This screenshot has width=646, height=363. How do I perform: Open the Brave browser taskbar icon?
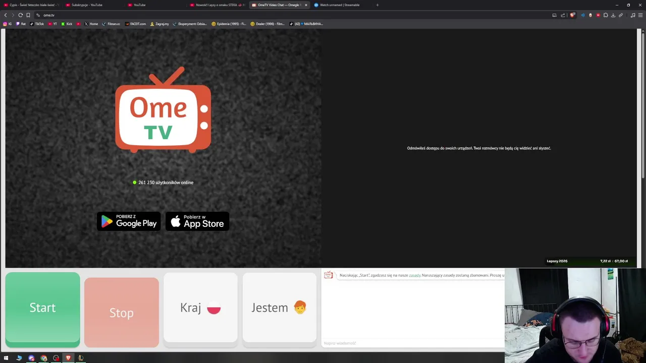(68, 358)
